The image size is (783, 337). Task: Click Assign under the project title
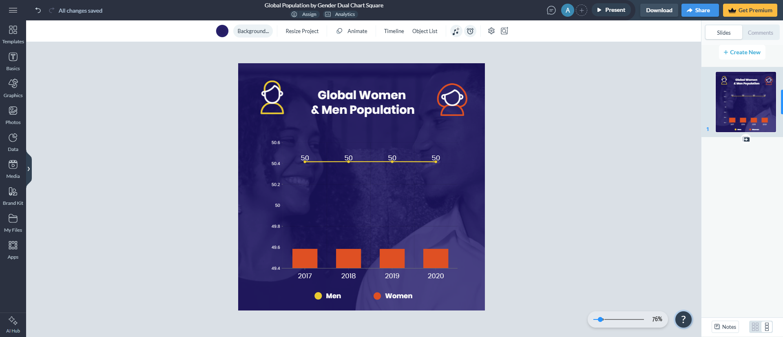(304, 14)
